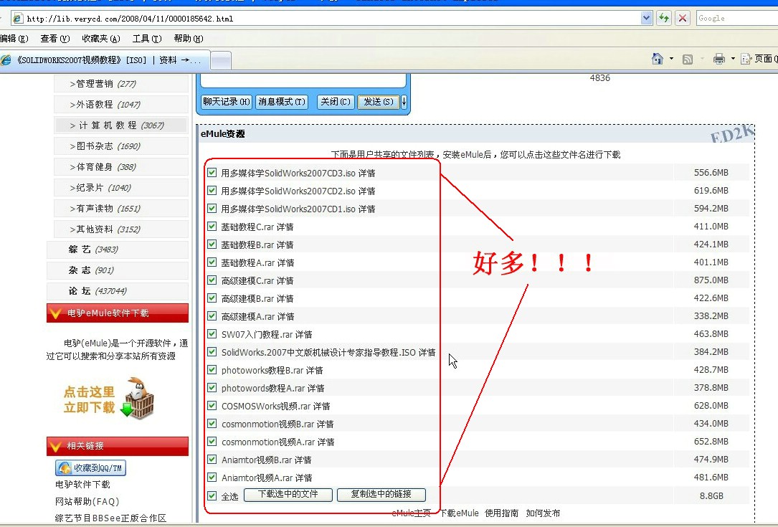Click SolidWorks.2007中文版机械设计专家指导教程.ISO file link

318,352
